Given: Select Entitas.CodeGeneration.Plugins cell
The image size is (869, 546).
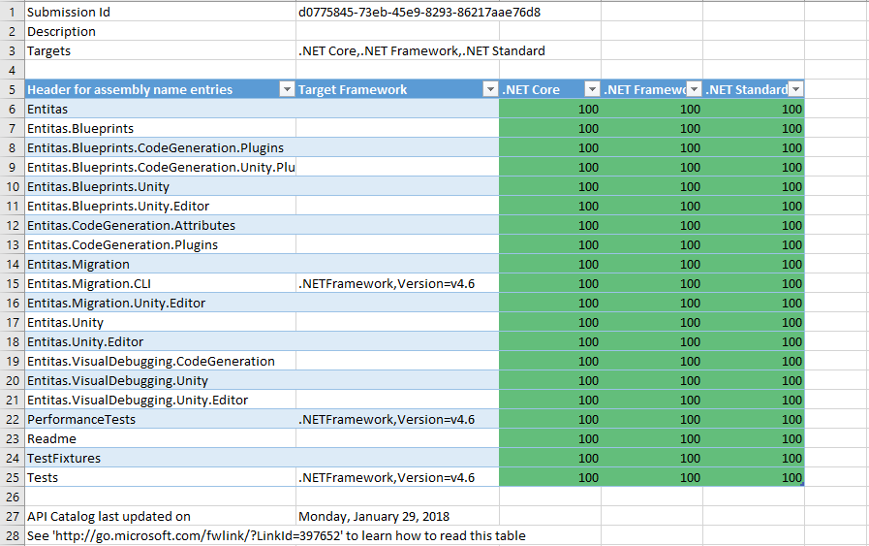Looking at the screenshot, I should [160, 245].
